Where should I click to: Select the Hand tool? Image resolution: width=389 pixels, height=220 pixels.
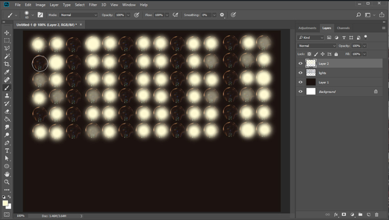[7, 174]
